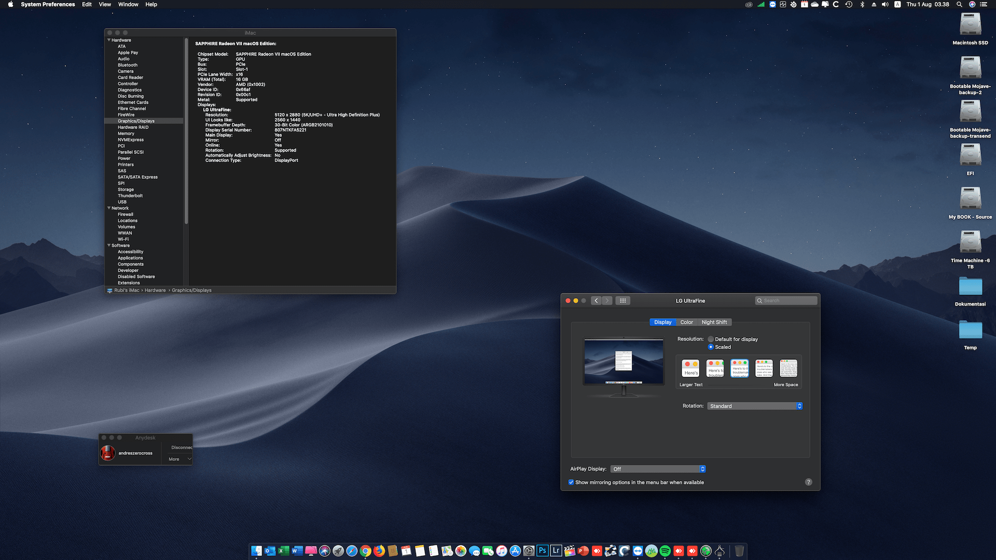996x560 pixels.
Task: Launch Google Chrome from the dock
Action: [366, 551]
